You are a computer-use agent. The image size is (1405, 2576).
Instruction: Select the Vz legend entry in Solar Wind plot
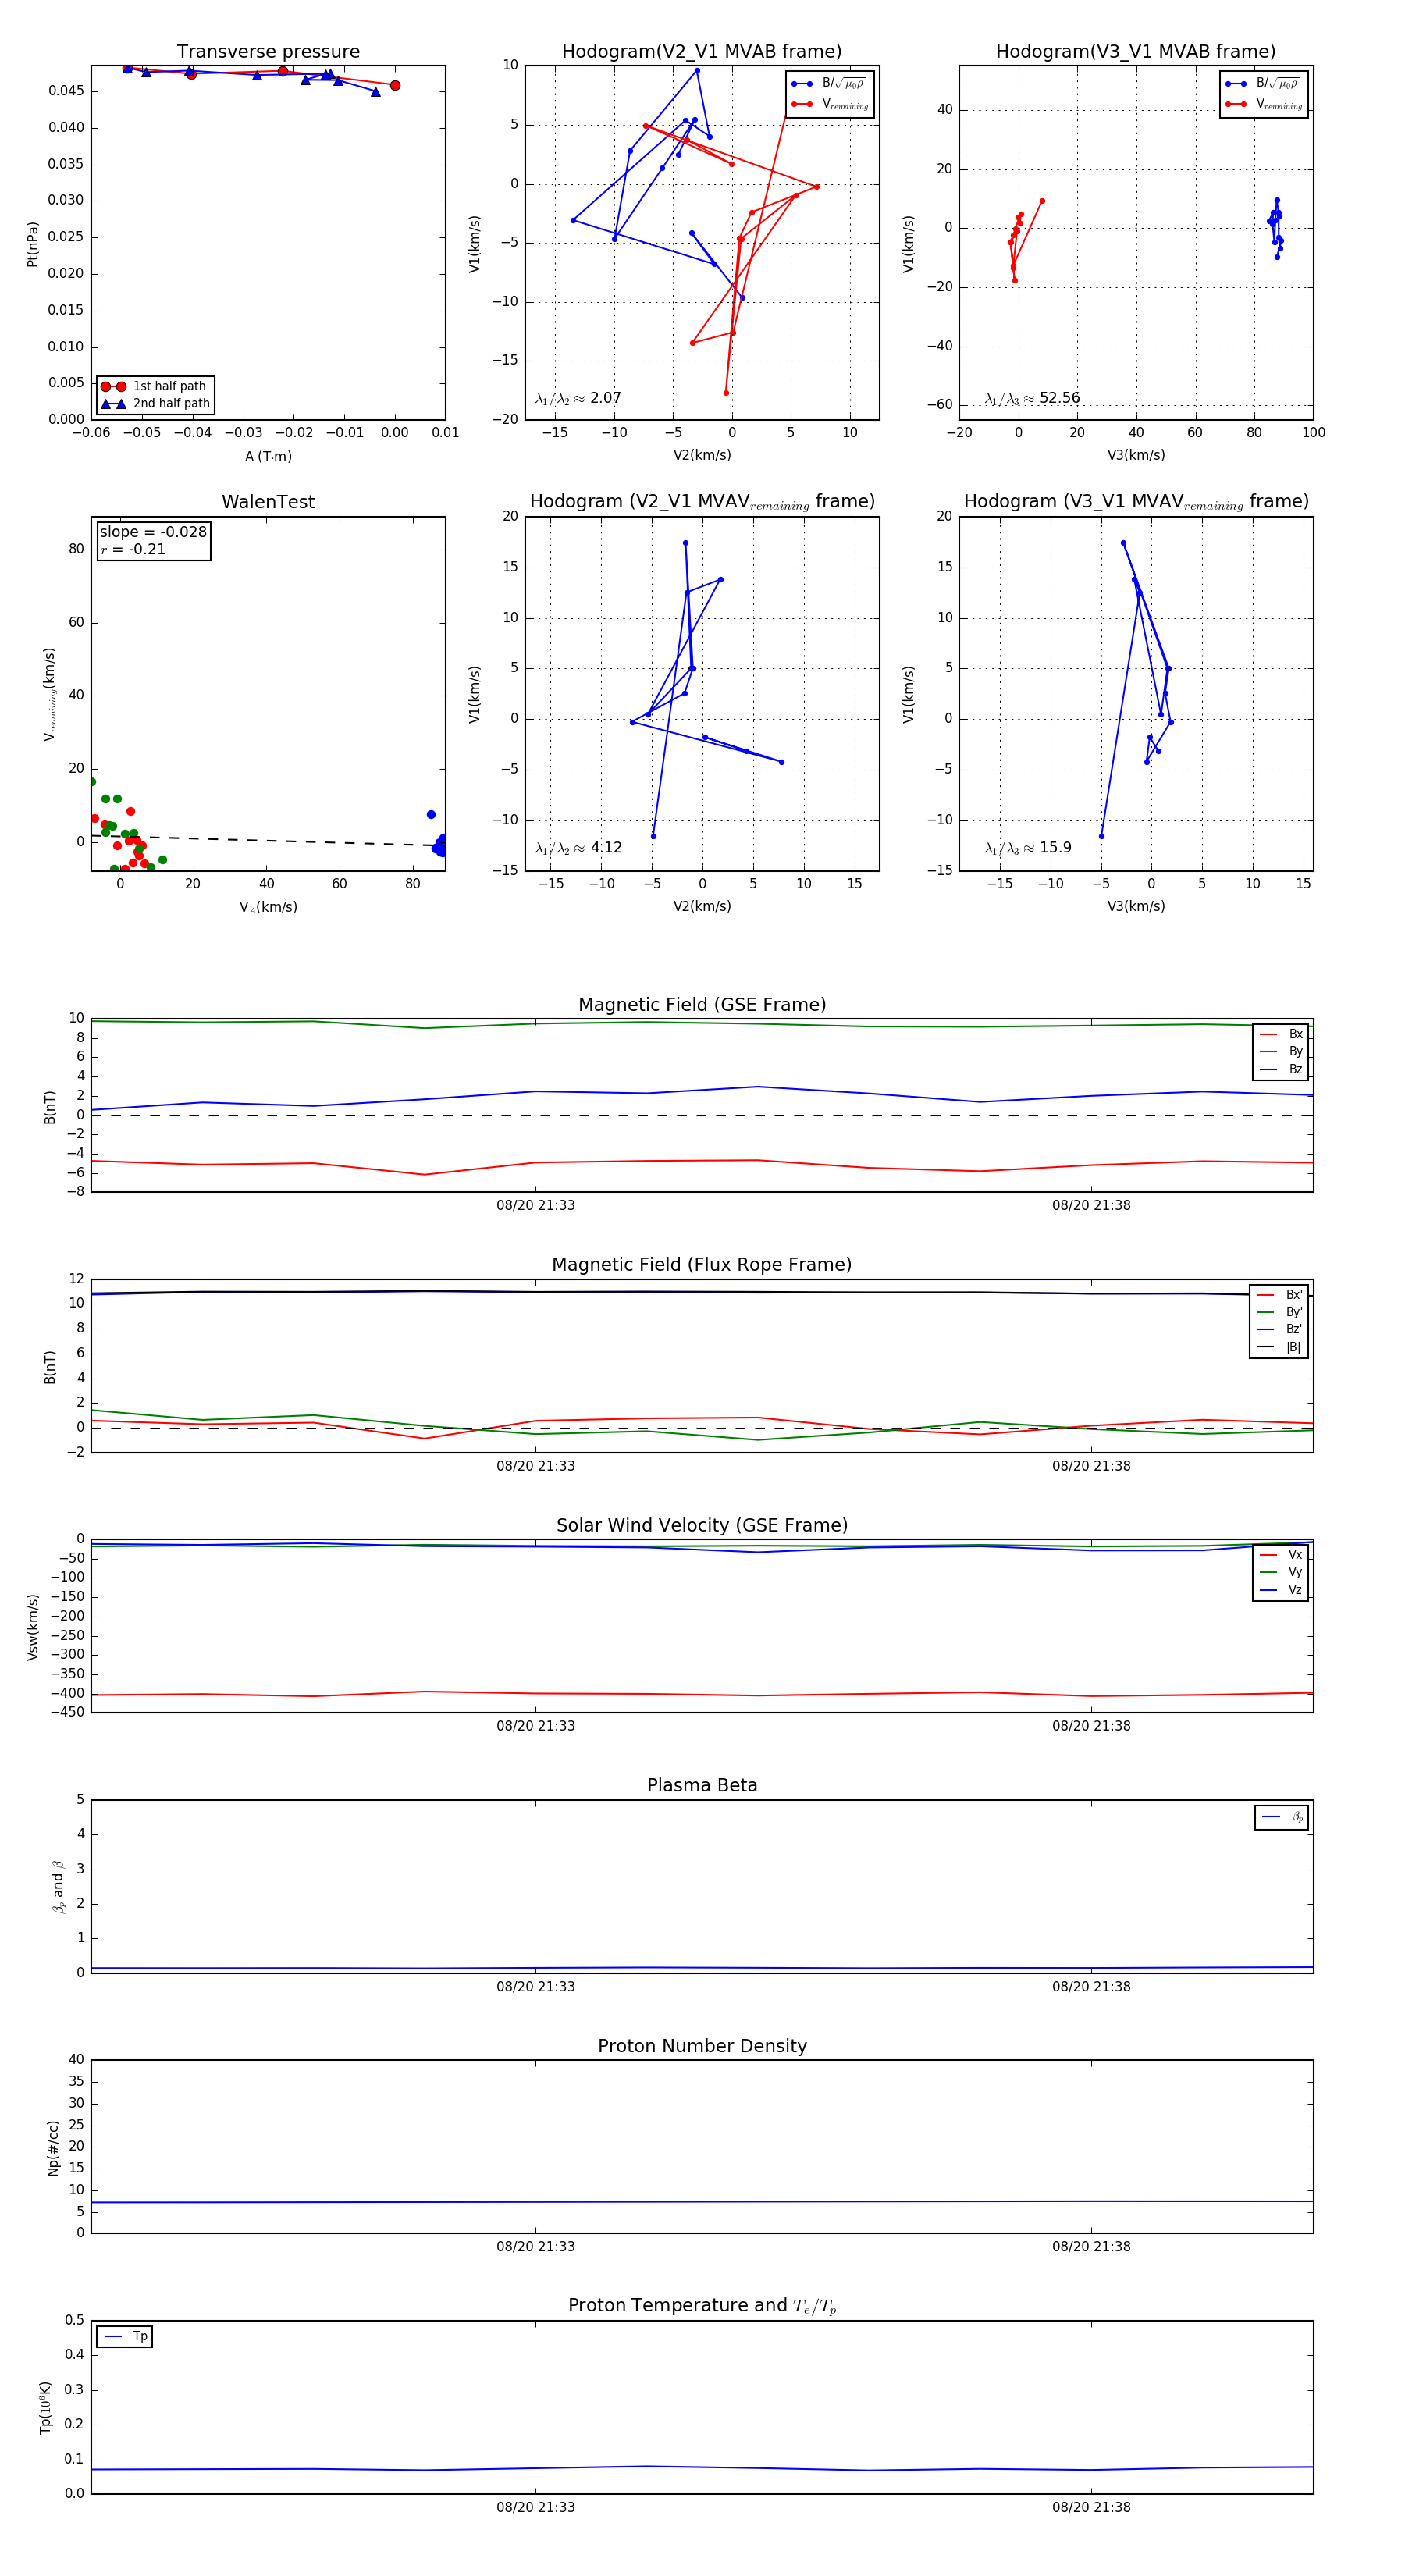click(1282, 1590)
